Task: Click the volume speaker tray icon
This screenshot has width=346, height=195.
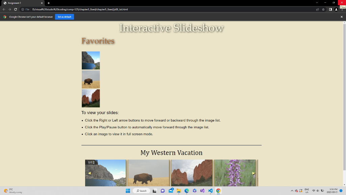Action: [318, 191]
